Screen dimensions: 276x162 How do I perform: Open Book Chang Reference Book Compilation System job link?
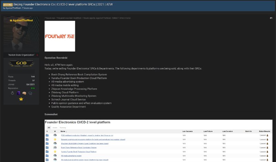[x=79, y=147]
